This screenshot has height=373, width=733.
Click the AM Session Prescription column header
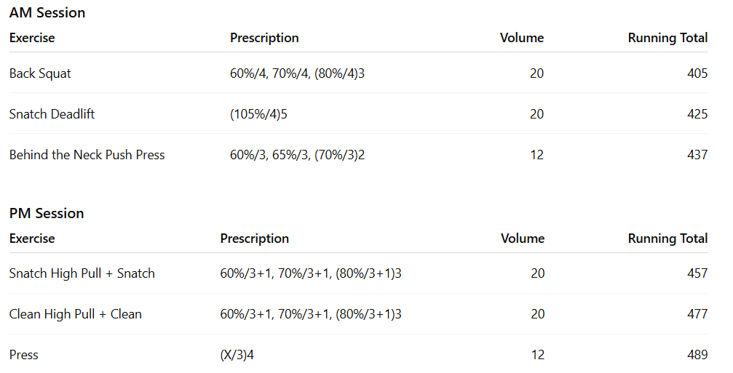point(264,38)
